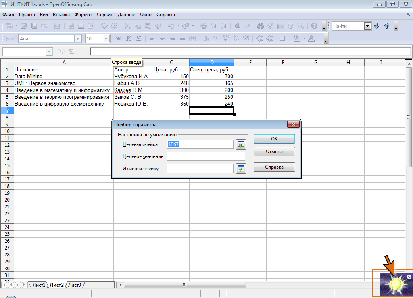This screenshot has height=298, width=413.
Task: Switch to the Лист3 sheet tab
Action: coord(75,285)
